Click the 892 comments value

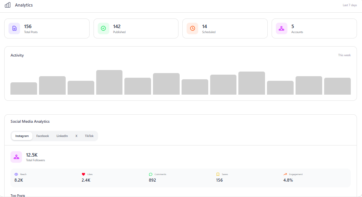tap(152, 180)
